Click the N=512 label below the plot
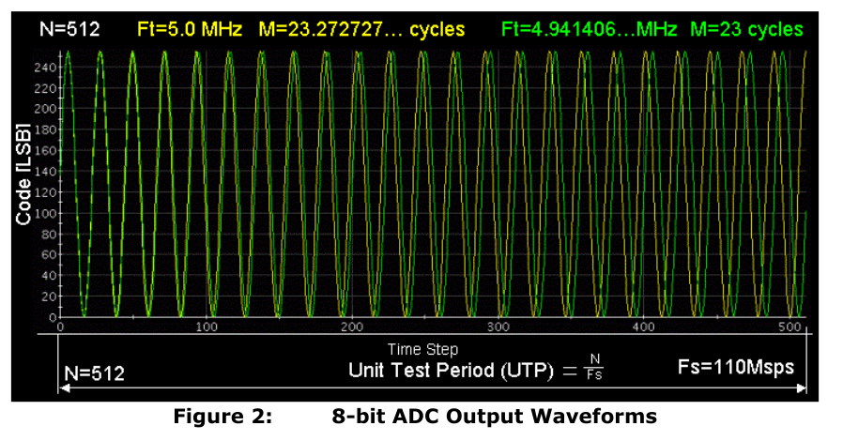Screen dimensions: 843x441 coord(94,373)
